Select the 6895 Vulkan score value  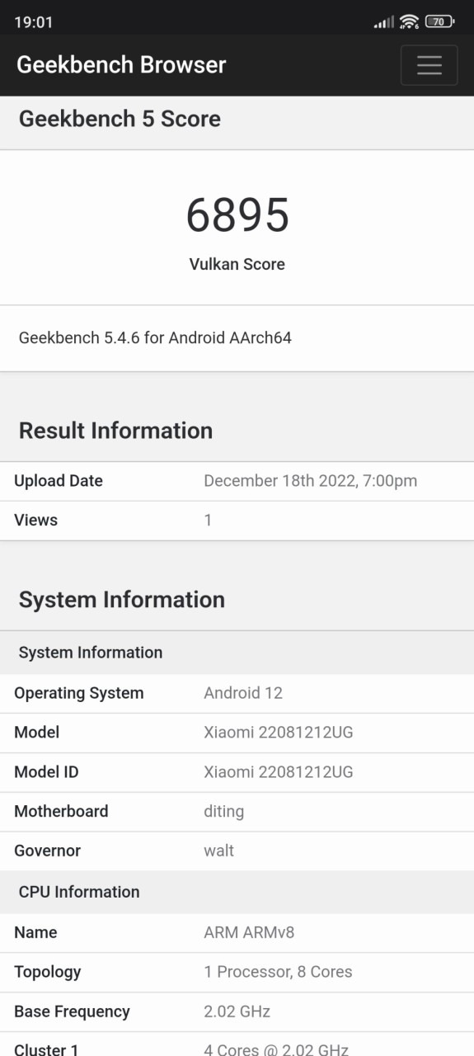point(237,215)
